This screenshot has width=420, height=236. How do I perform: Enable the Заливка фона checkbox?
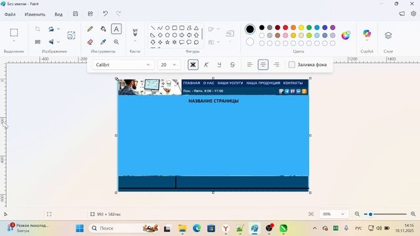pyautogui.click(x=291, y=65)
